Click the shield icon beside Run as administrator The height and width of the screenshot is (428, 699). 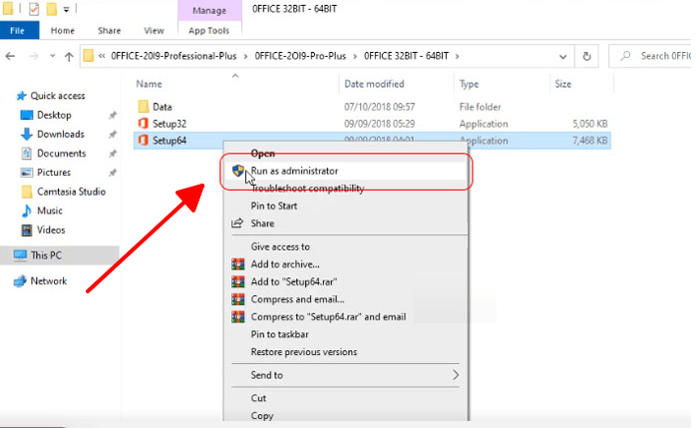(238, 171)
